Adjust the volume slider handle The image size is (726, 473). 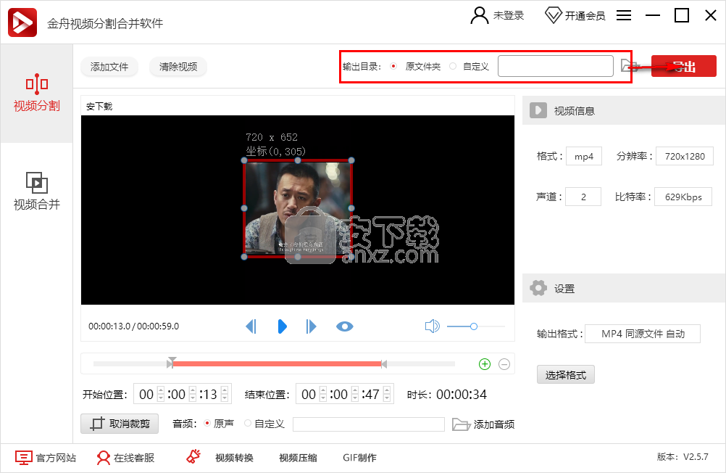tap(474, 326)
